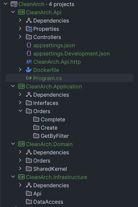Collapse the CleanArch solution root
138x207 pixels.
click(x=5, y=4)
